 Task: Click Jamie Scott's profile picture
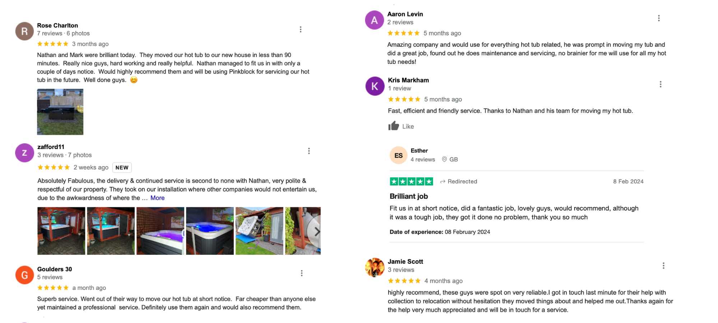374,267
